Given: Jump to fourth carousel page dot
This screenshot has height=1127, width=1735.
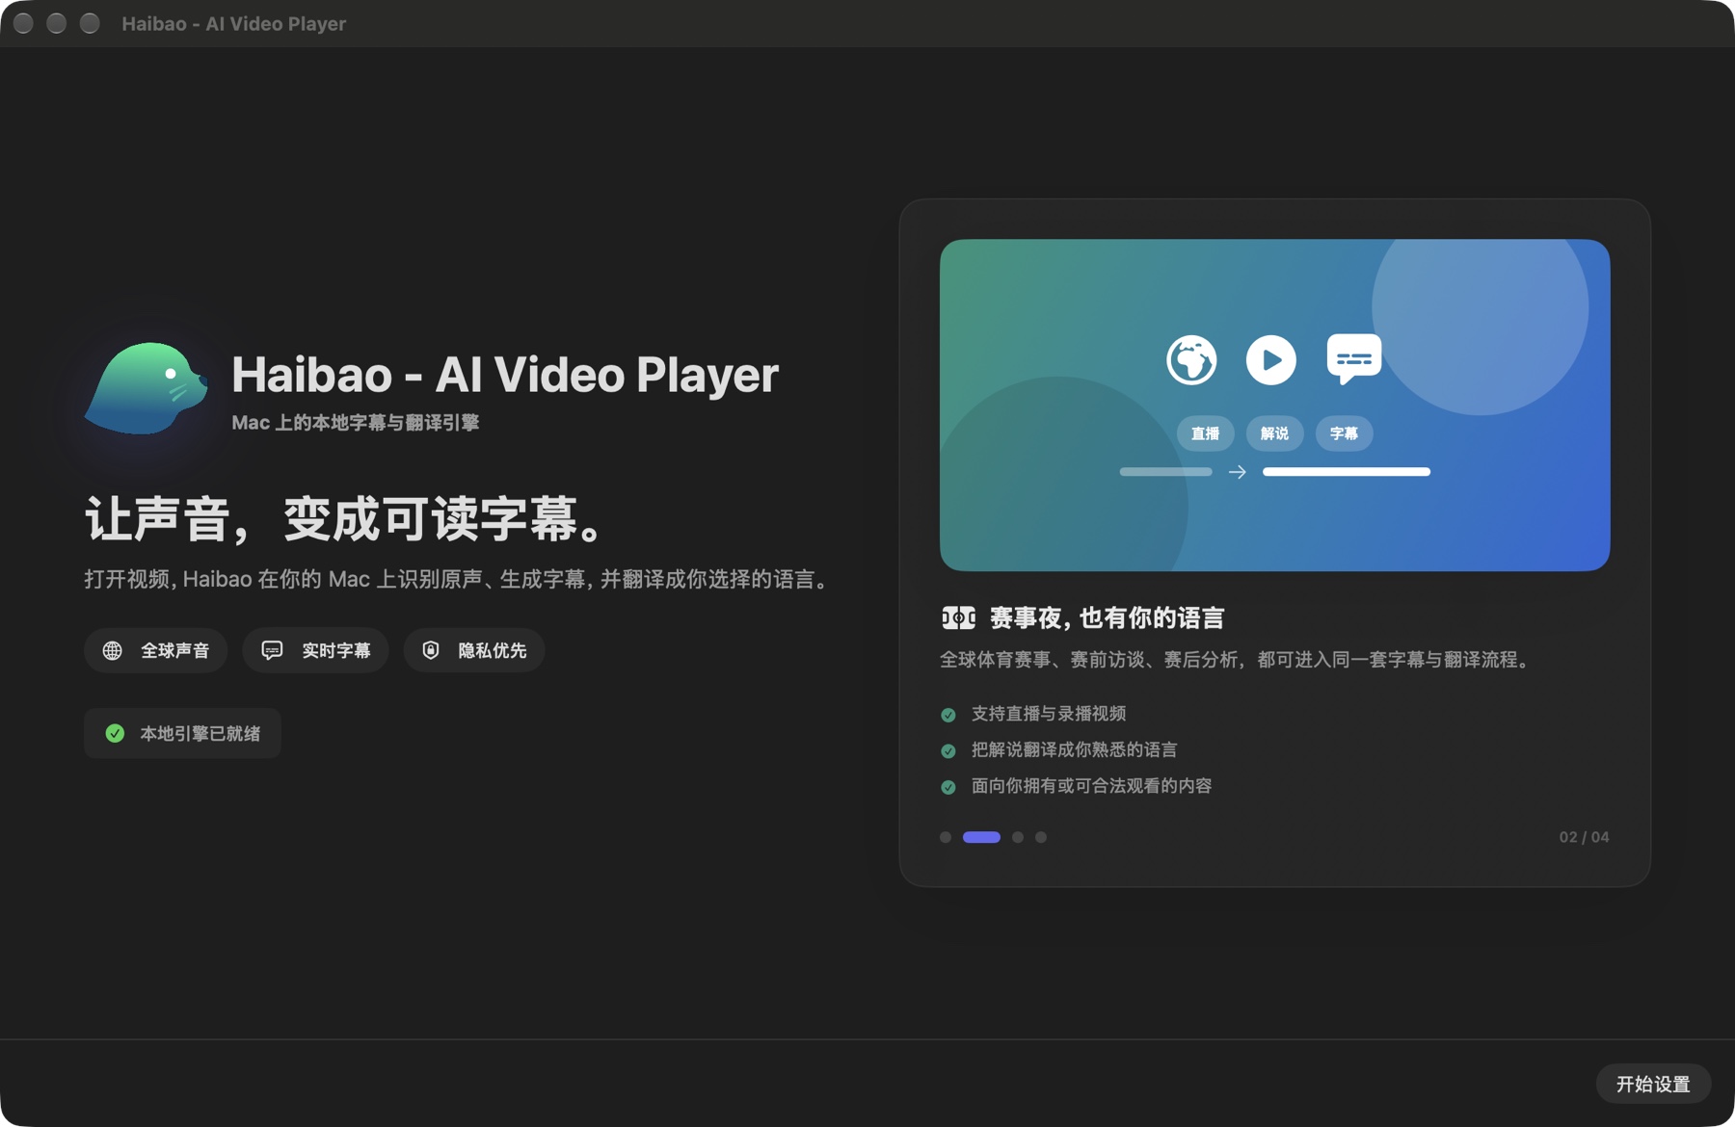Looking at the screenshot, I should tap(1041, 837).
